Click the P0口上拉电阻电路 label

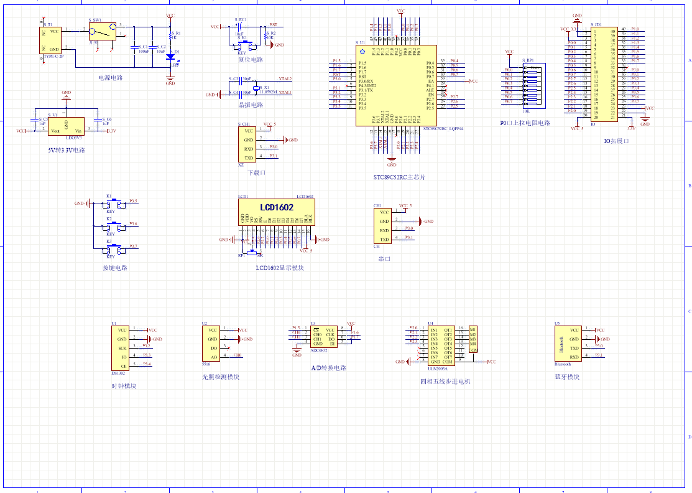pyautogui.click(x=525, y=123)
